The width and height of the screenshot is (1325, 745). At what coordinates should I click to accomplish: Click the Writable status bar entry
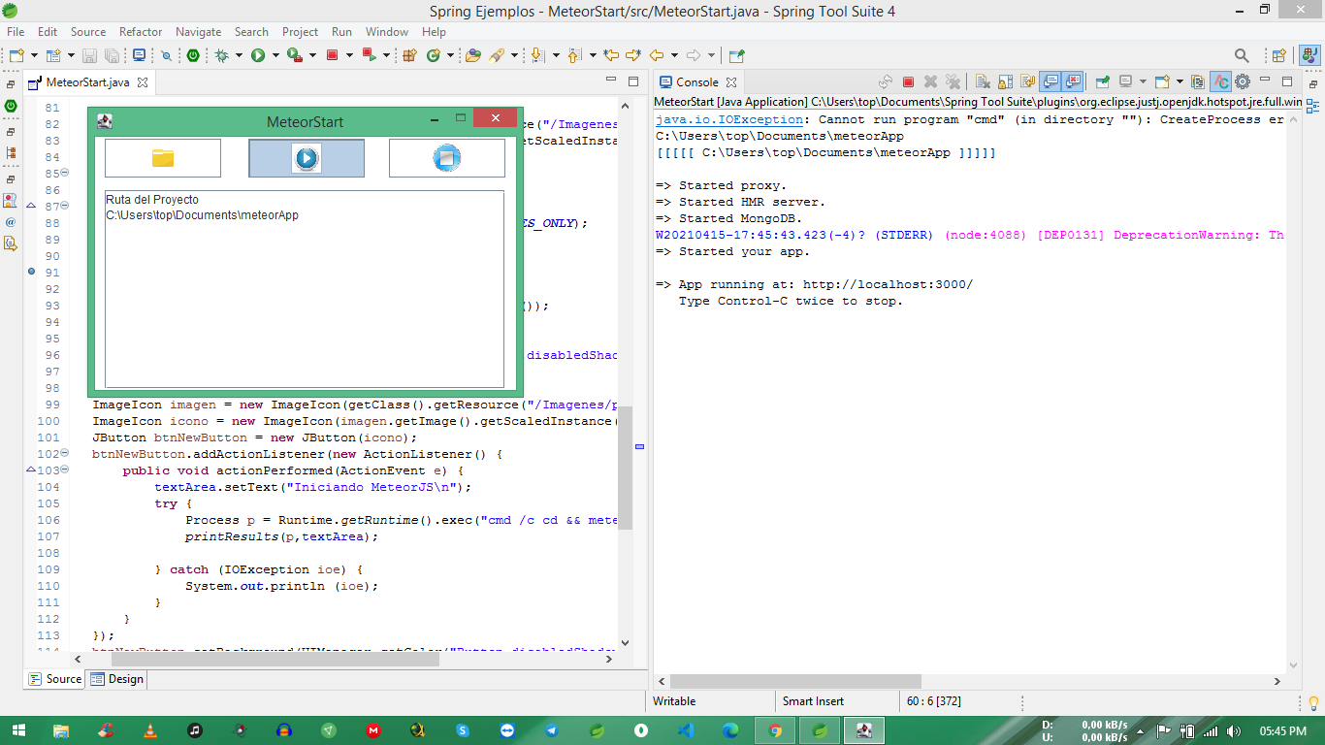click(x=674, y=701)
